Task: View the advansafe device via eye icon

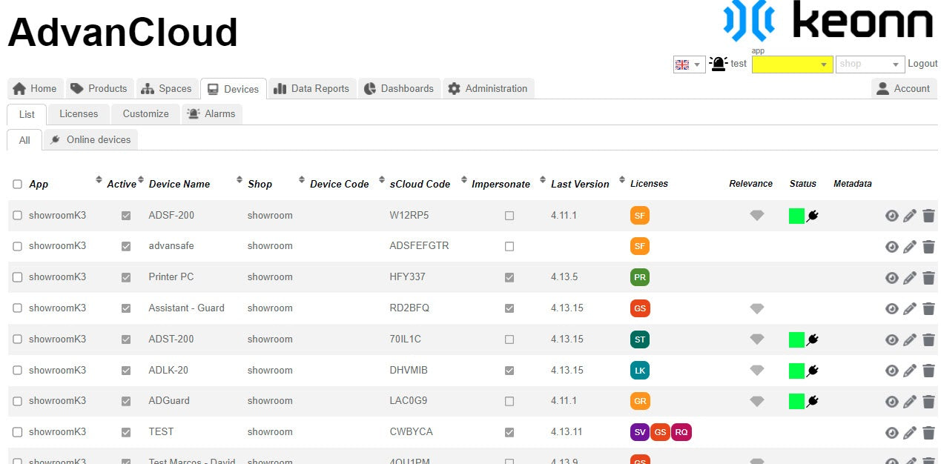Action: (x=892, y=247)
